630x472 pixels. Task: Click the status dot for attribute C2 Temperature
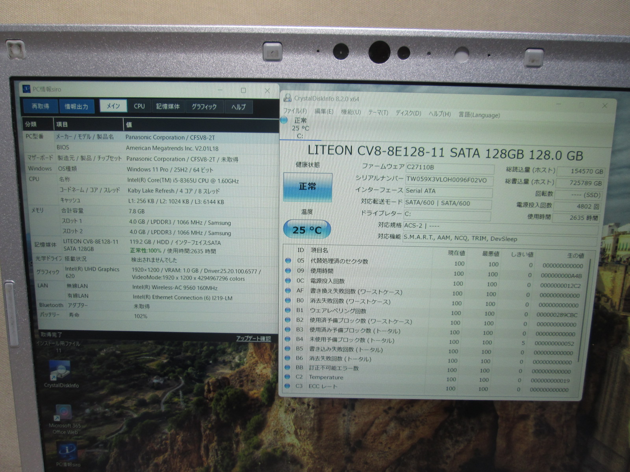[x=288, y=377]
